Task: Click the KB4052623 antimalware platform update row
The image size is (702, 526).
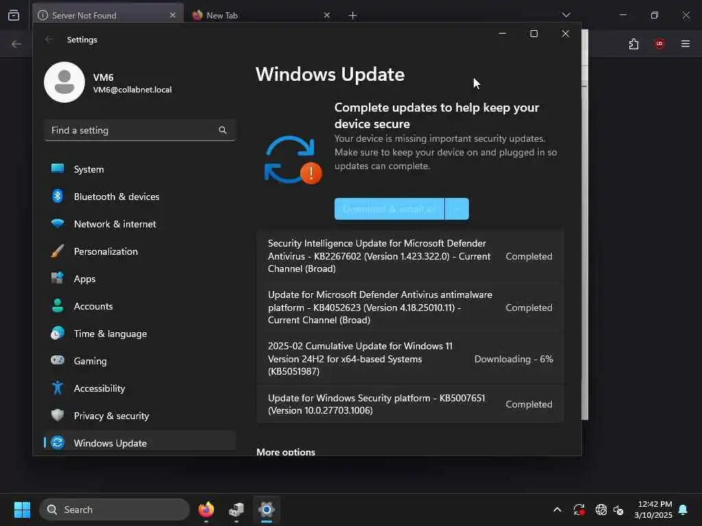Action: coord(410,308)
